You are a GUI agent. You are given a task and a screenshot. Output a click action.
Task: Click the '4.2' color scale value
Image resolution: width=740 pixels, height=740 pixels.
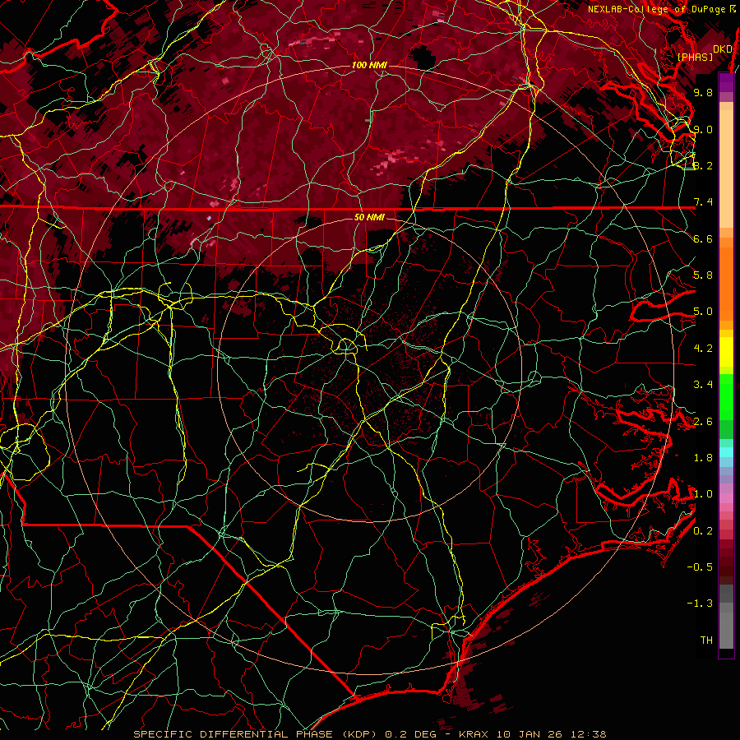(x=703, y=349)
